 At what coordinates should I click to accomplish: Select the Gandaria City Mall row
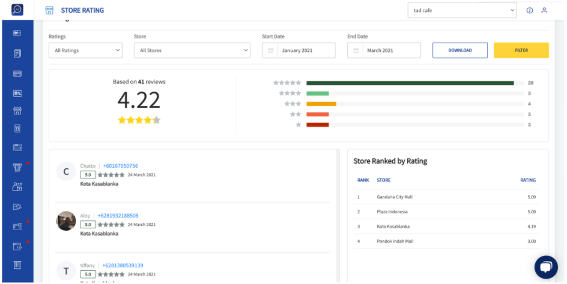(446, 197)
